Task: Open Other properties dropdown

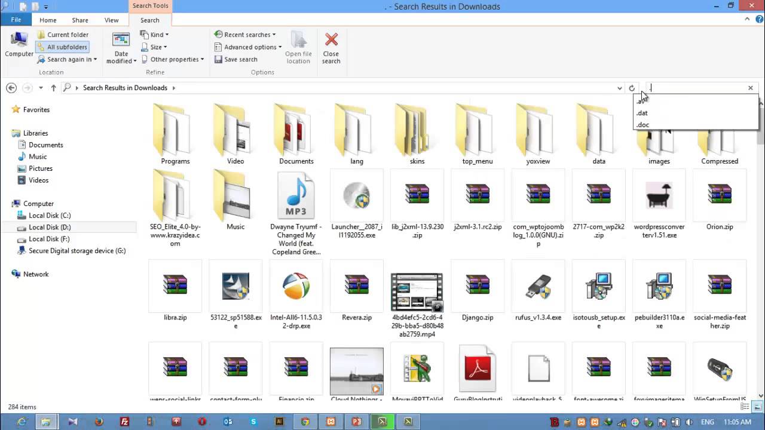Action: [x=173, y=59]
